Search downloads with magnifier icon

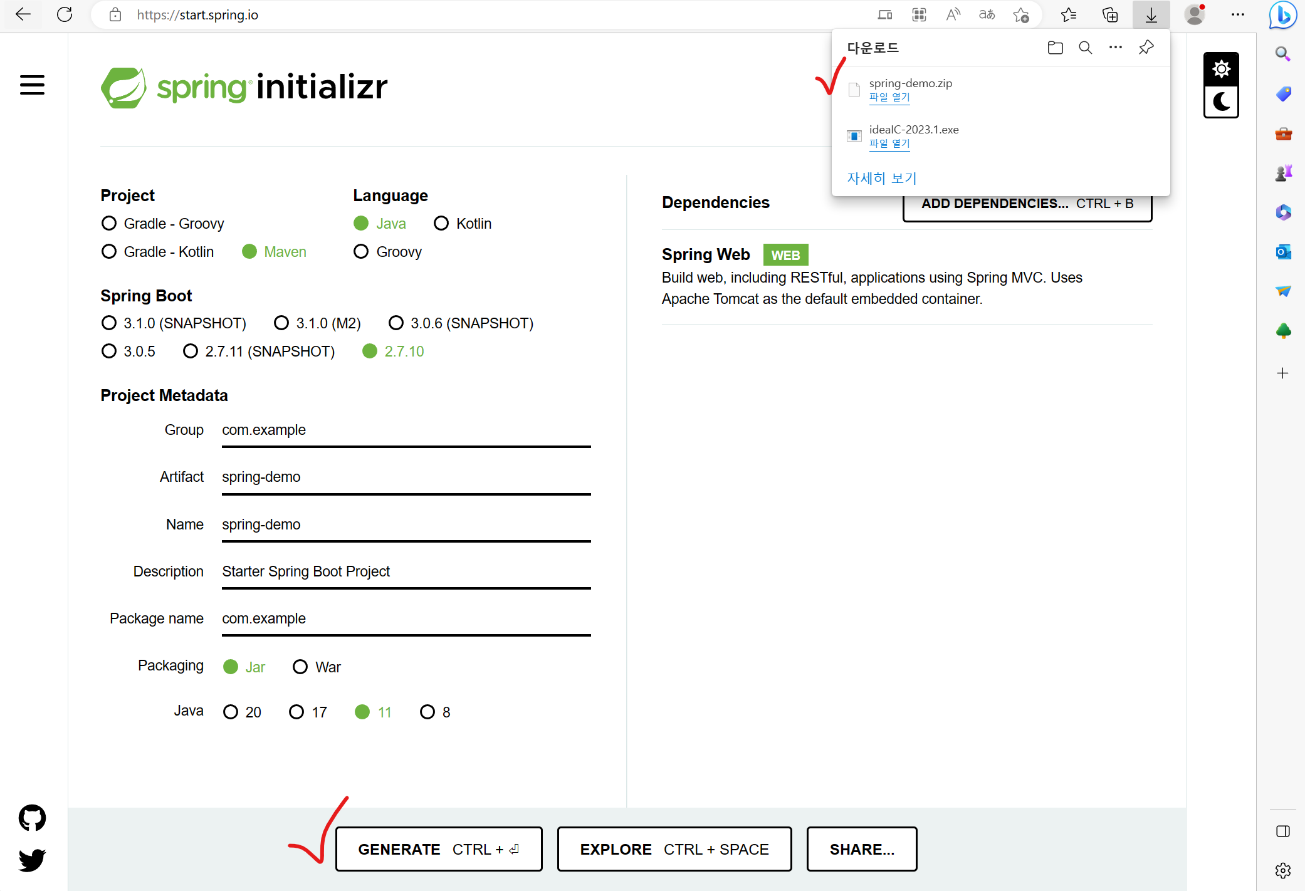[1085, 48]
